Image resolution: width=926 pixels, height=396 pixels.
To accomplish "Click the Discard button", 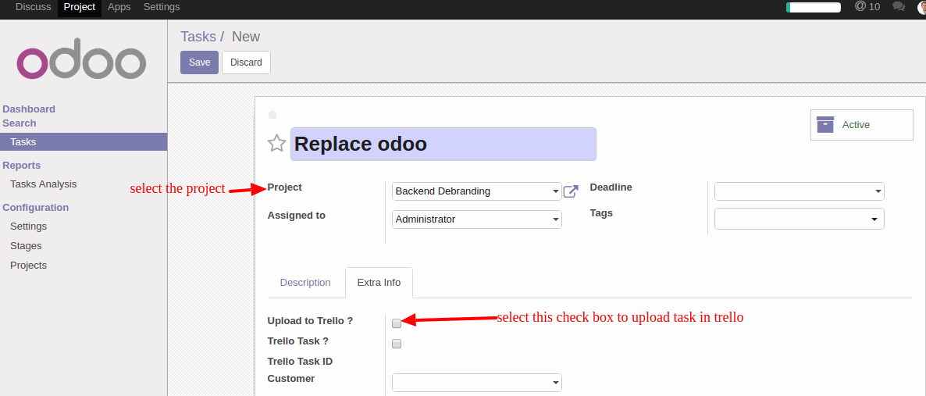I will (246, 62).
